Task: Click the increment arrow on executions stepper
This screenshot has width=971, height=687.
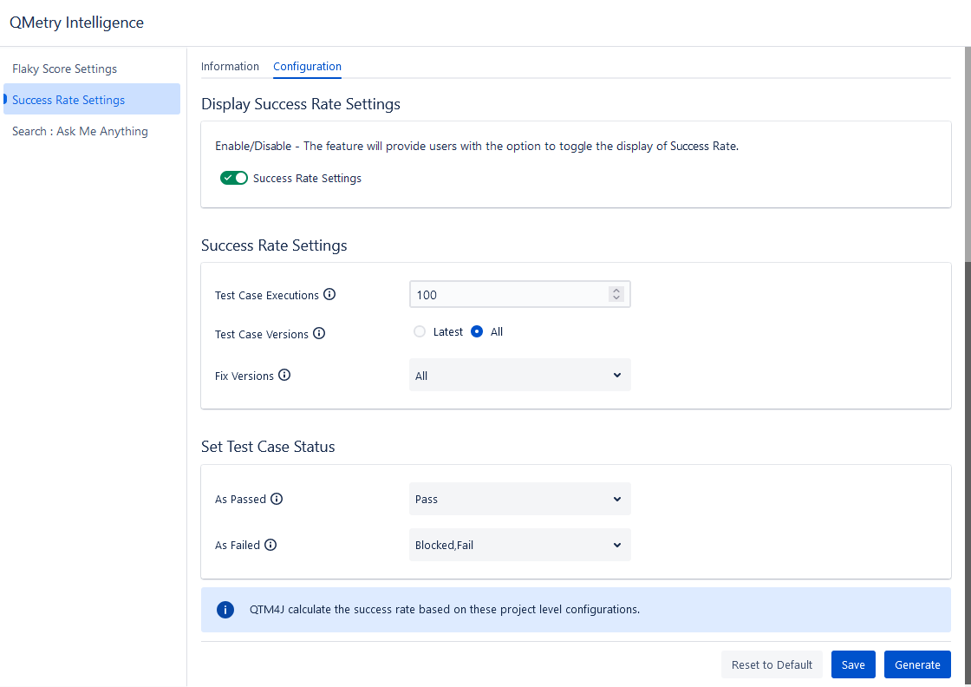Action: [x=616, y=290]
